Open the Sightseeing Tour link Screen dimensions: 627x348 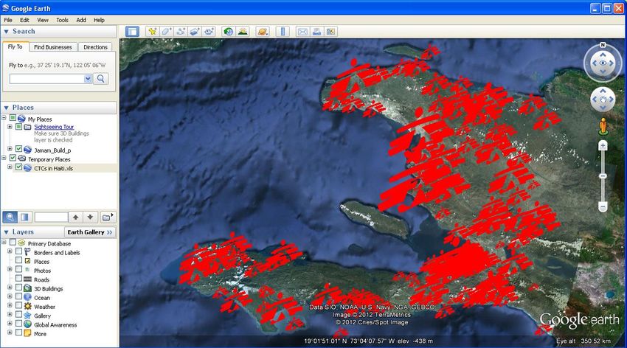point(54,127)
